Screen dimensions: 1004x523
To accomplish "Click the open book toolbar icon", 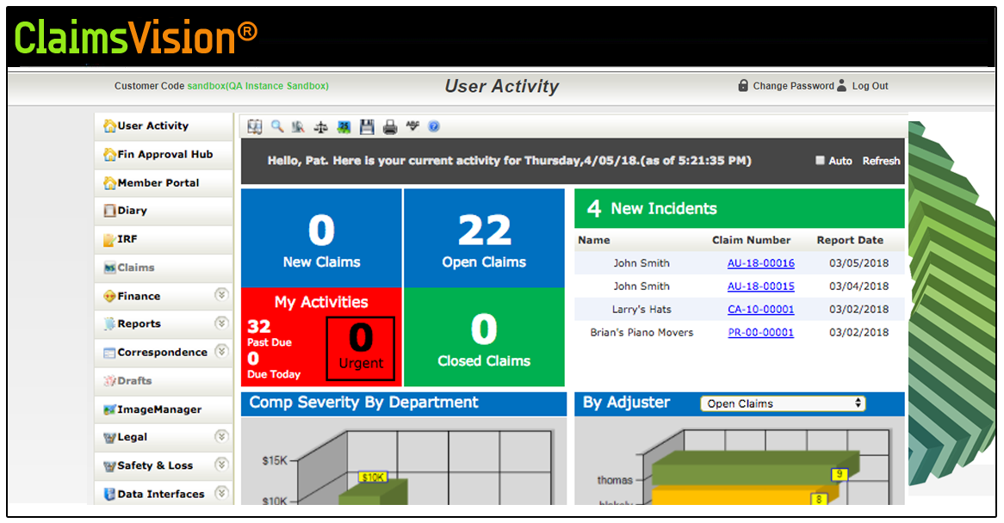I will [255, 126].
